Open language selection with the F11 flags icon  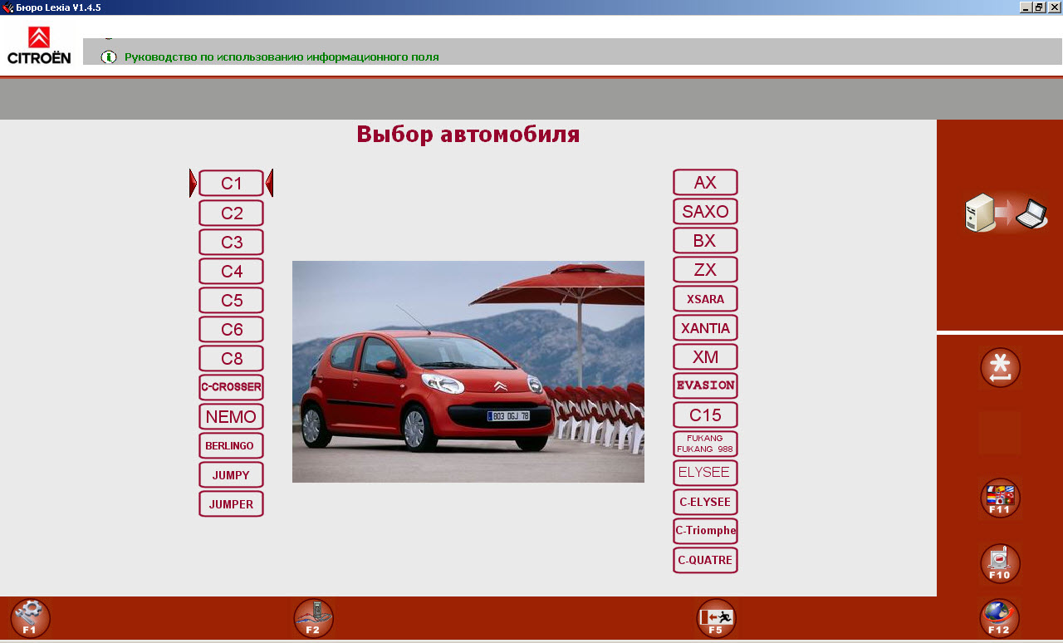click(x=999, y=498)
